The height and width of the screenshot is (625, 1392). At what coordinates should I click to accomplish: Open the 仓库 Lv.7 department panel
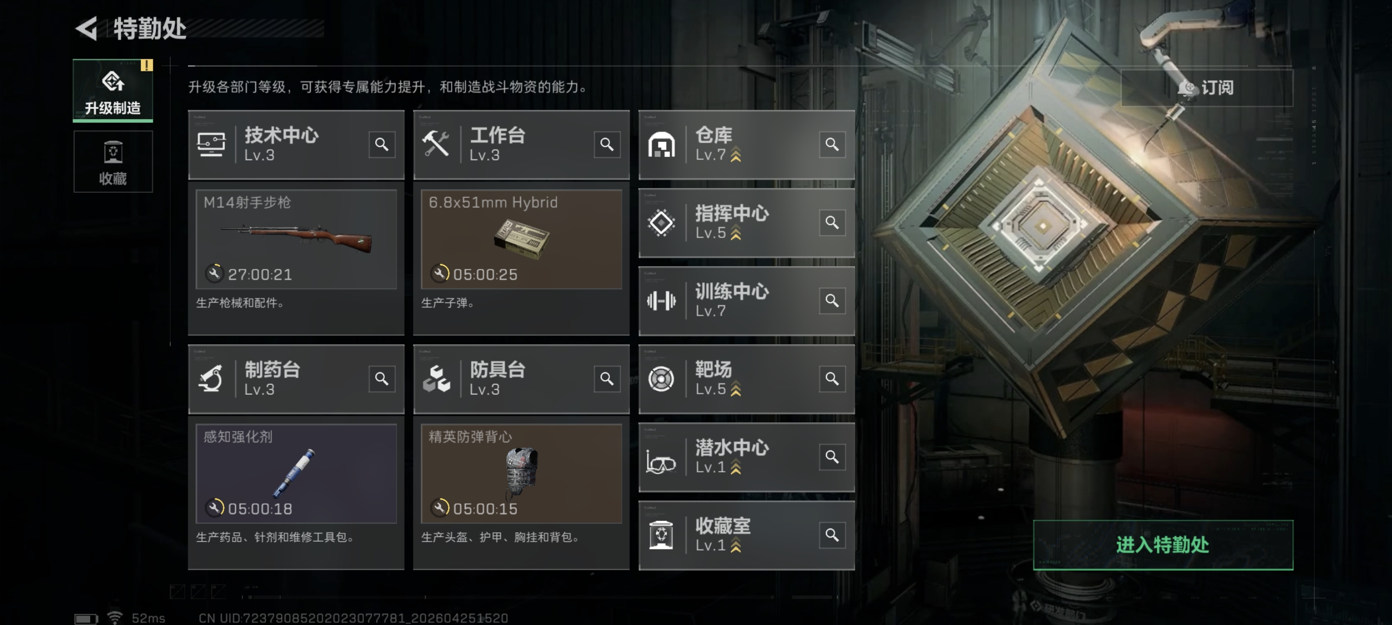point(746,145)
